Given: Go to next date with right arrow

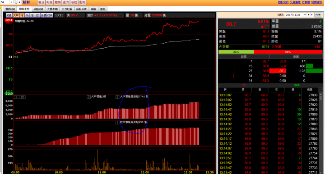Looking at the screenshot, I should [x=312, y=15].
